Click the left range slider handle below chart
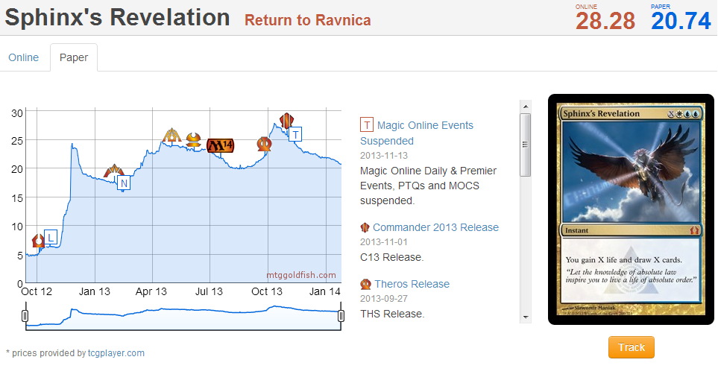This screenshot has height=386, width=718. (25, 317)
